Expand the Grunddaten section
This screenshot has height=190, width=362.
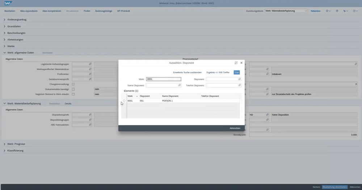click(4, 26)
